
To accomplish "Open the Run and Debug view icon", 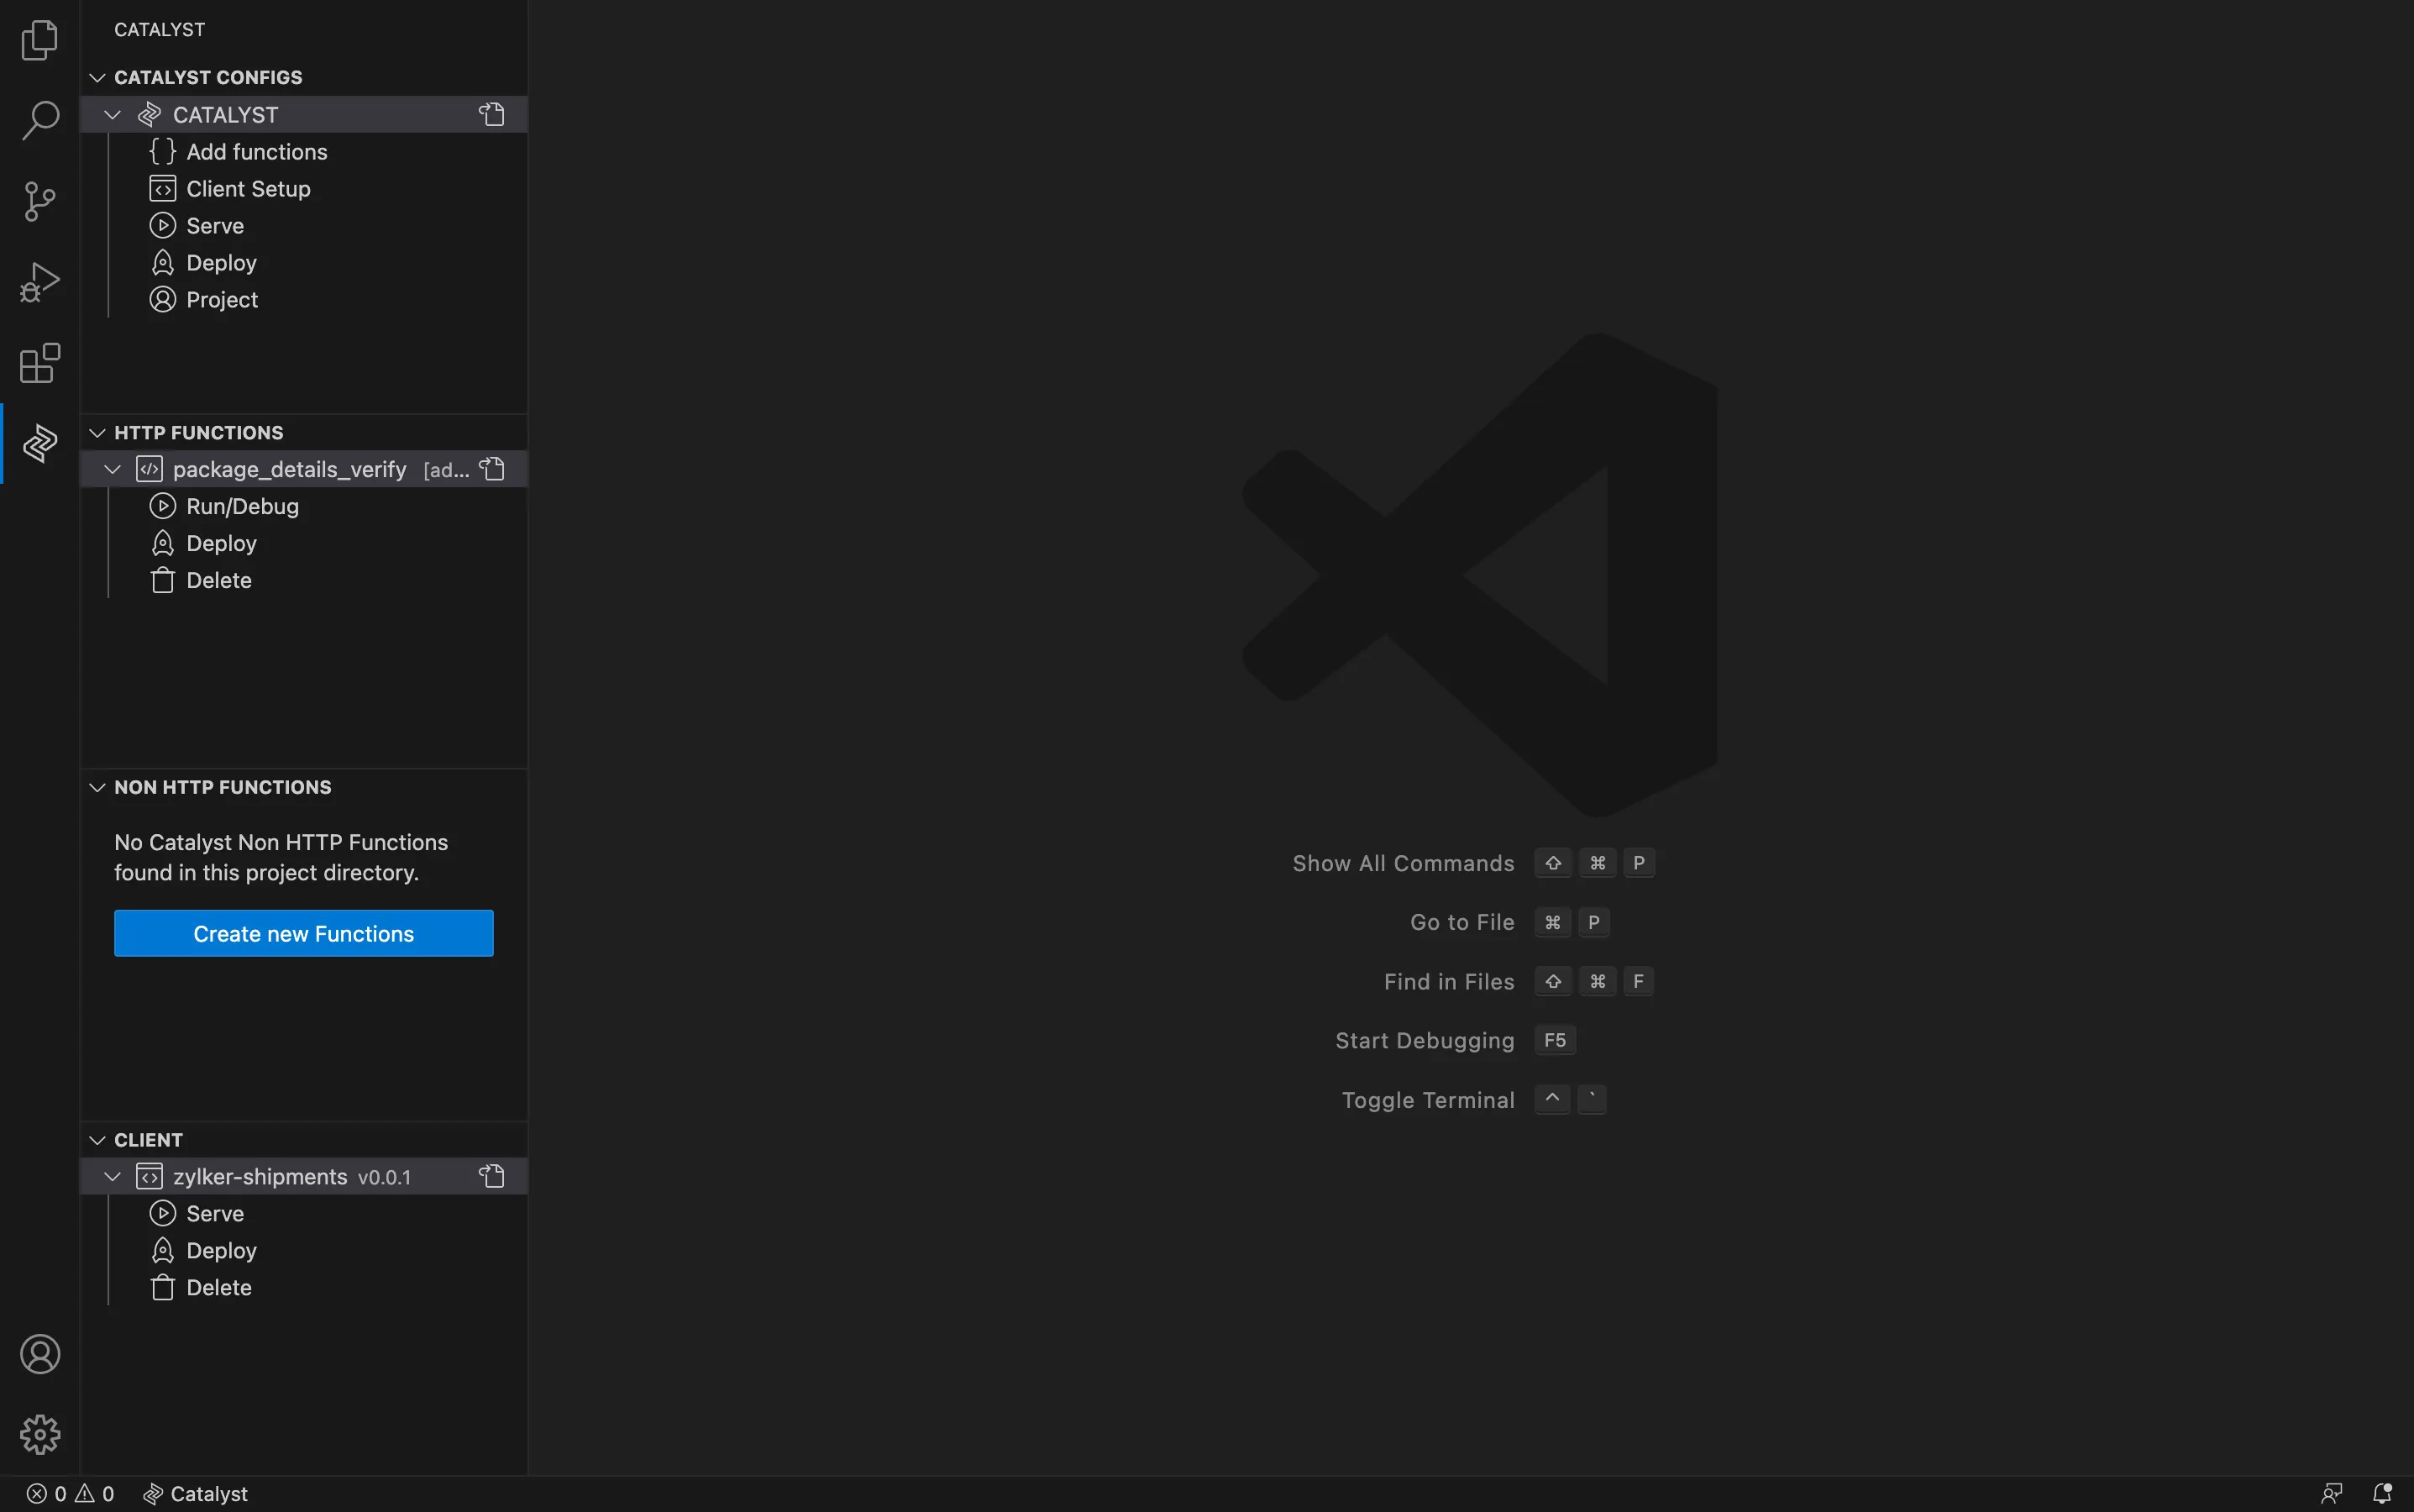I will coord(40,282).
